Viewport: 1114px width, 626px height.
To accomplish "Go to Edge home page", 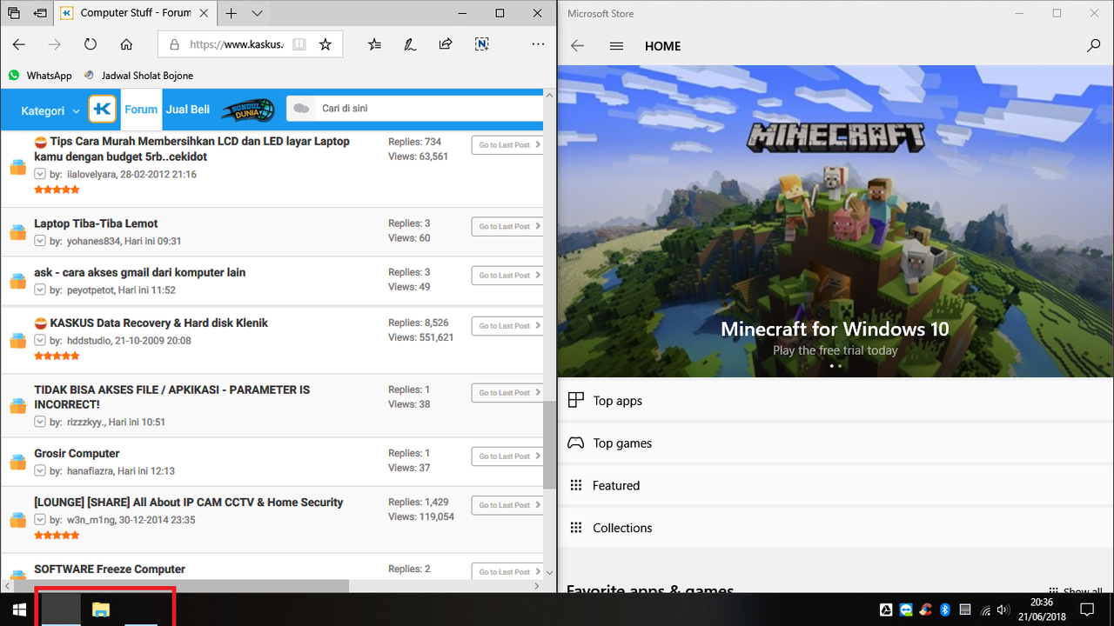I will [126, 44].
